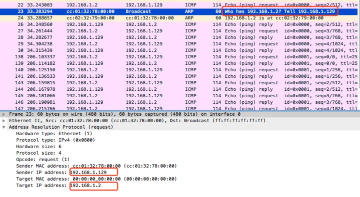Click source cc:01:32:78:00:00 in packet 23

coord(90,11)
